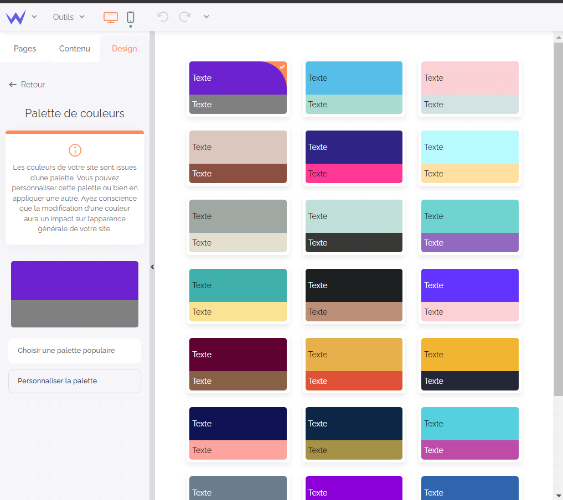This screenshot has height=500, width=563.
Task: Open the dropdown chevron beside the W logo
Action: (34, 17)
